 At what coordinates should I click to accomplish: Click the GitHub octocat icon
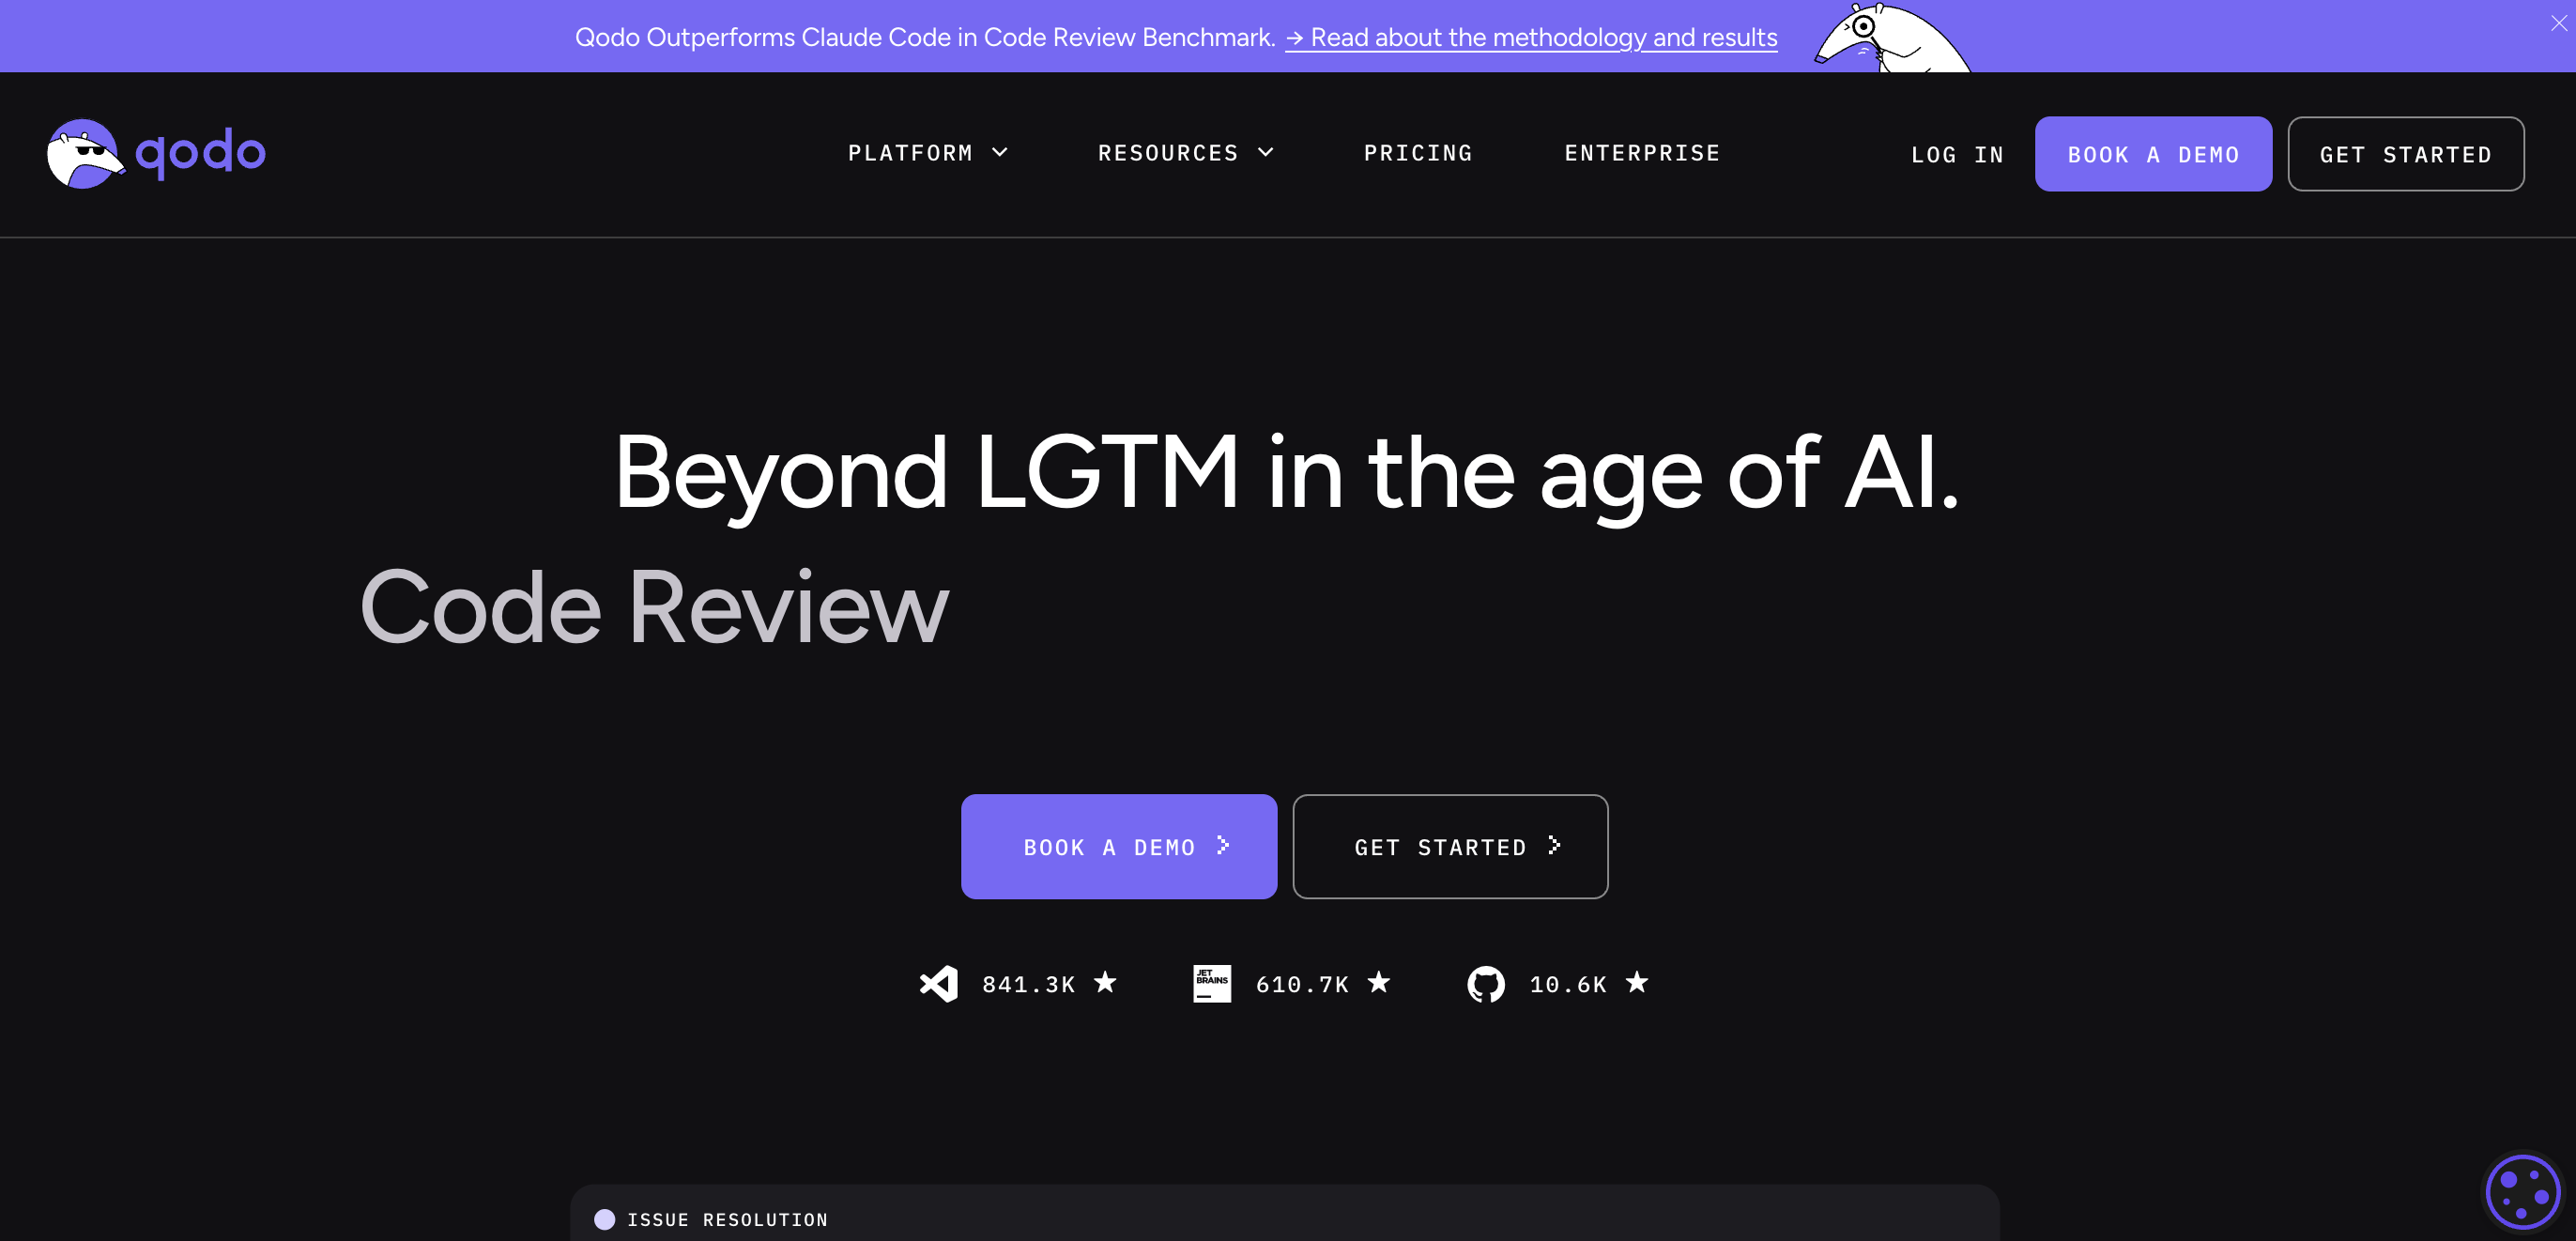pyautogui.click(x=1485, y=984)
